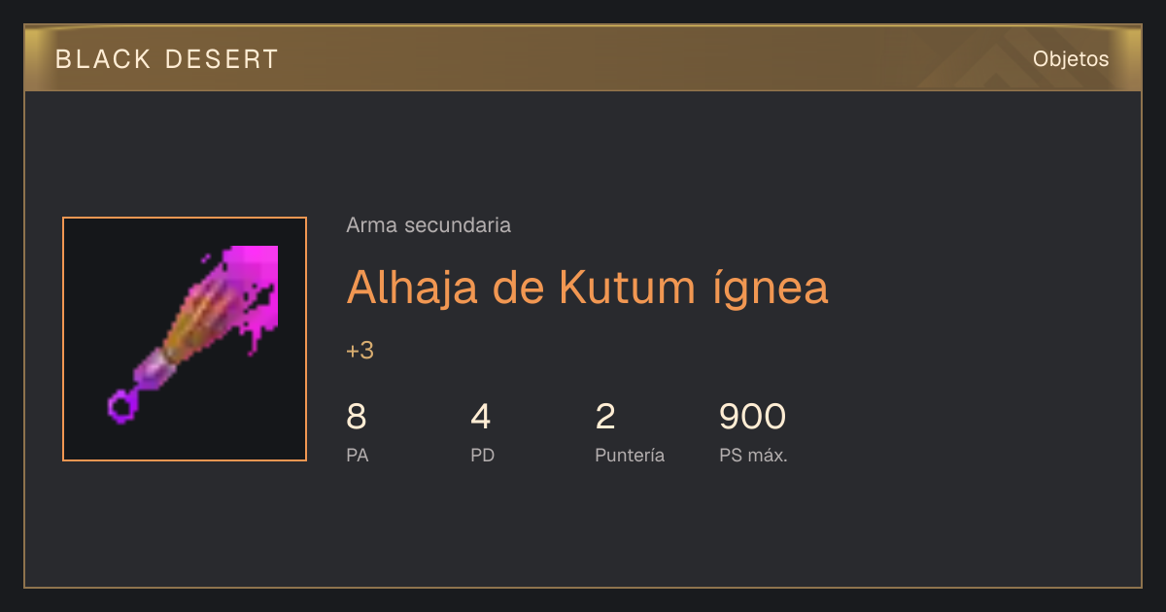Select the Puntería stat label

(x=630, y=455)
